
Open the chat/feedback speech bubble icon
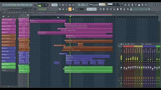coord(146,5)
